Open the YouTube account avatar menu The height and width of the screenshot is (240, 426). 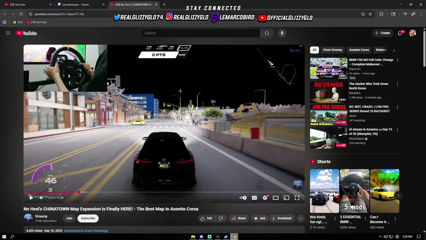pyautogui.click(x=412, y=33)
